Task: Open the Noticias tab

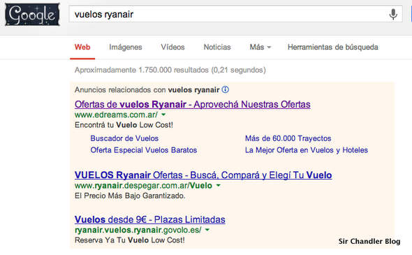Action: coord(217,47)
